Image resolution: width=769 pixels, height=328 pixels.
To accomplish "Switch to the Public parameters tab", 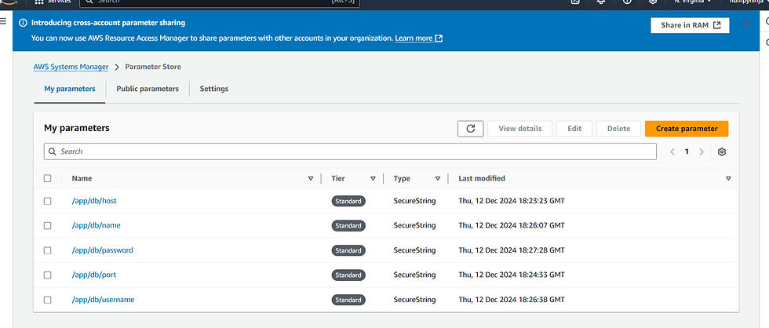I will point(148,89).
